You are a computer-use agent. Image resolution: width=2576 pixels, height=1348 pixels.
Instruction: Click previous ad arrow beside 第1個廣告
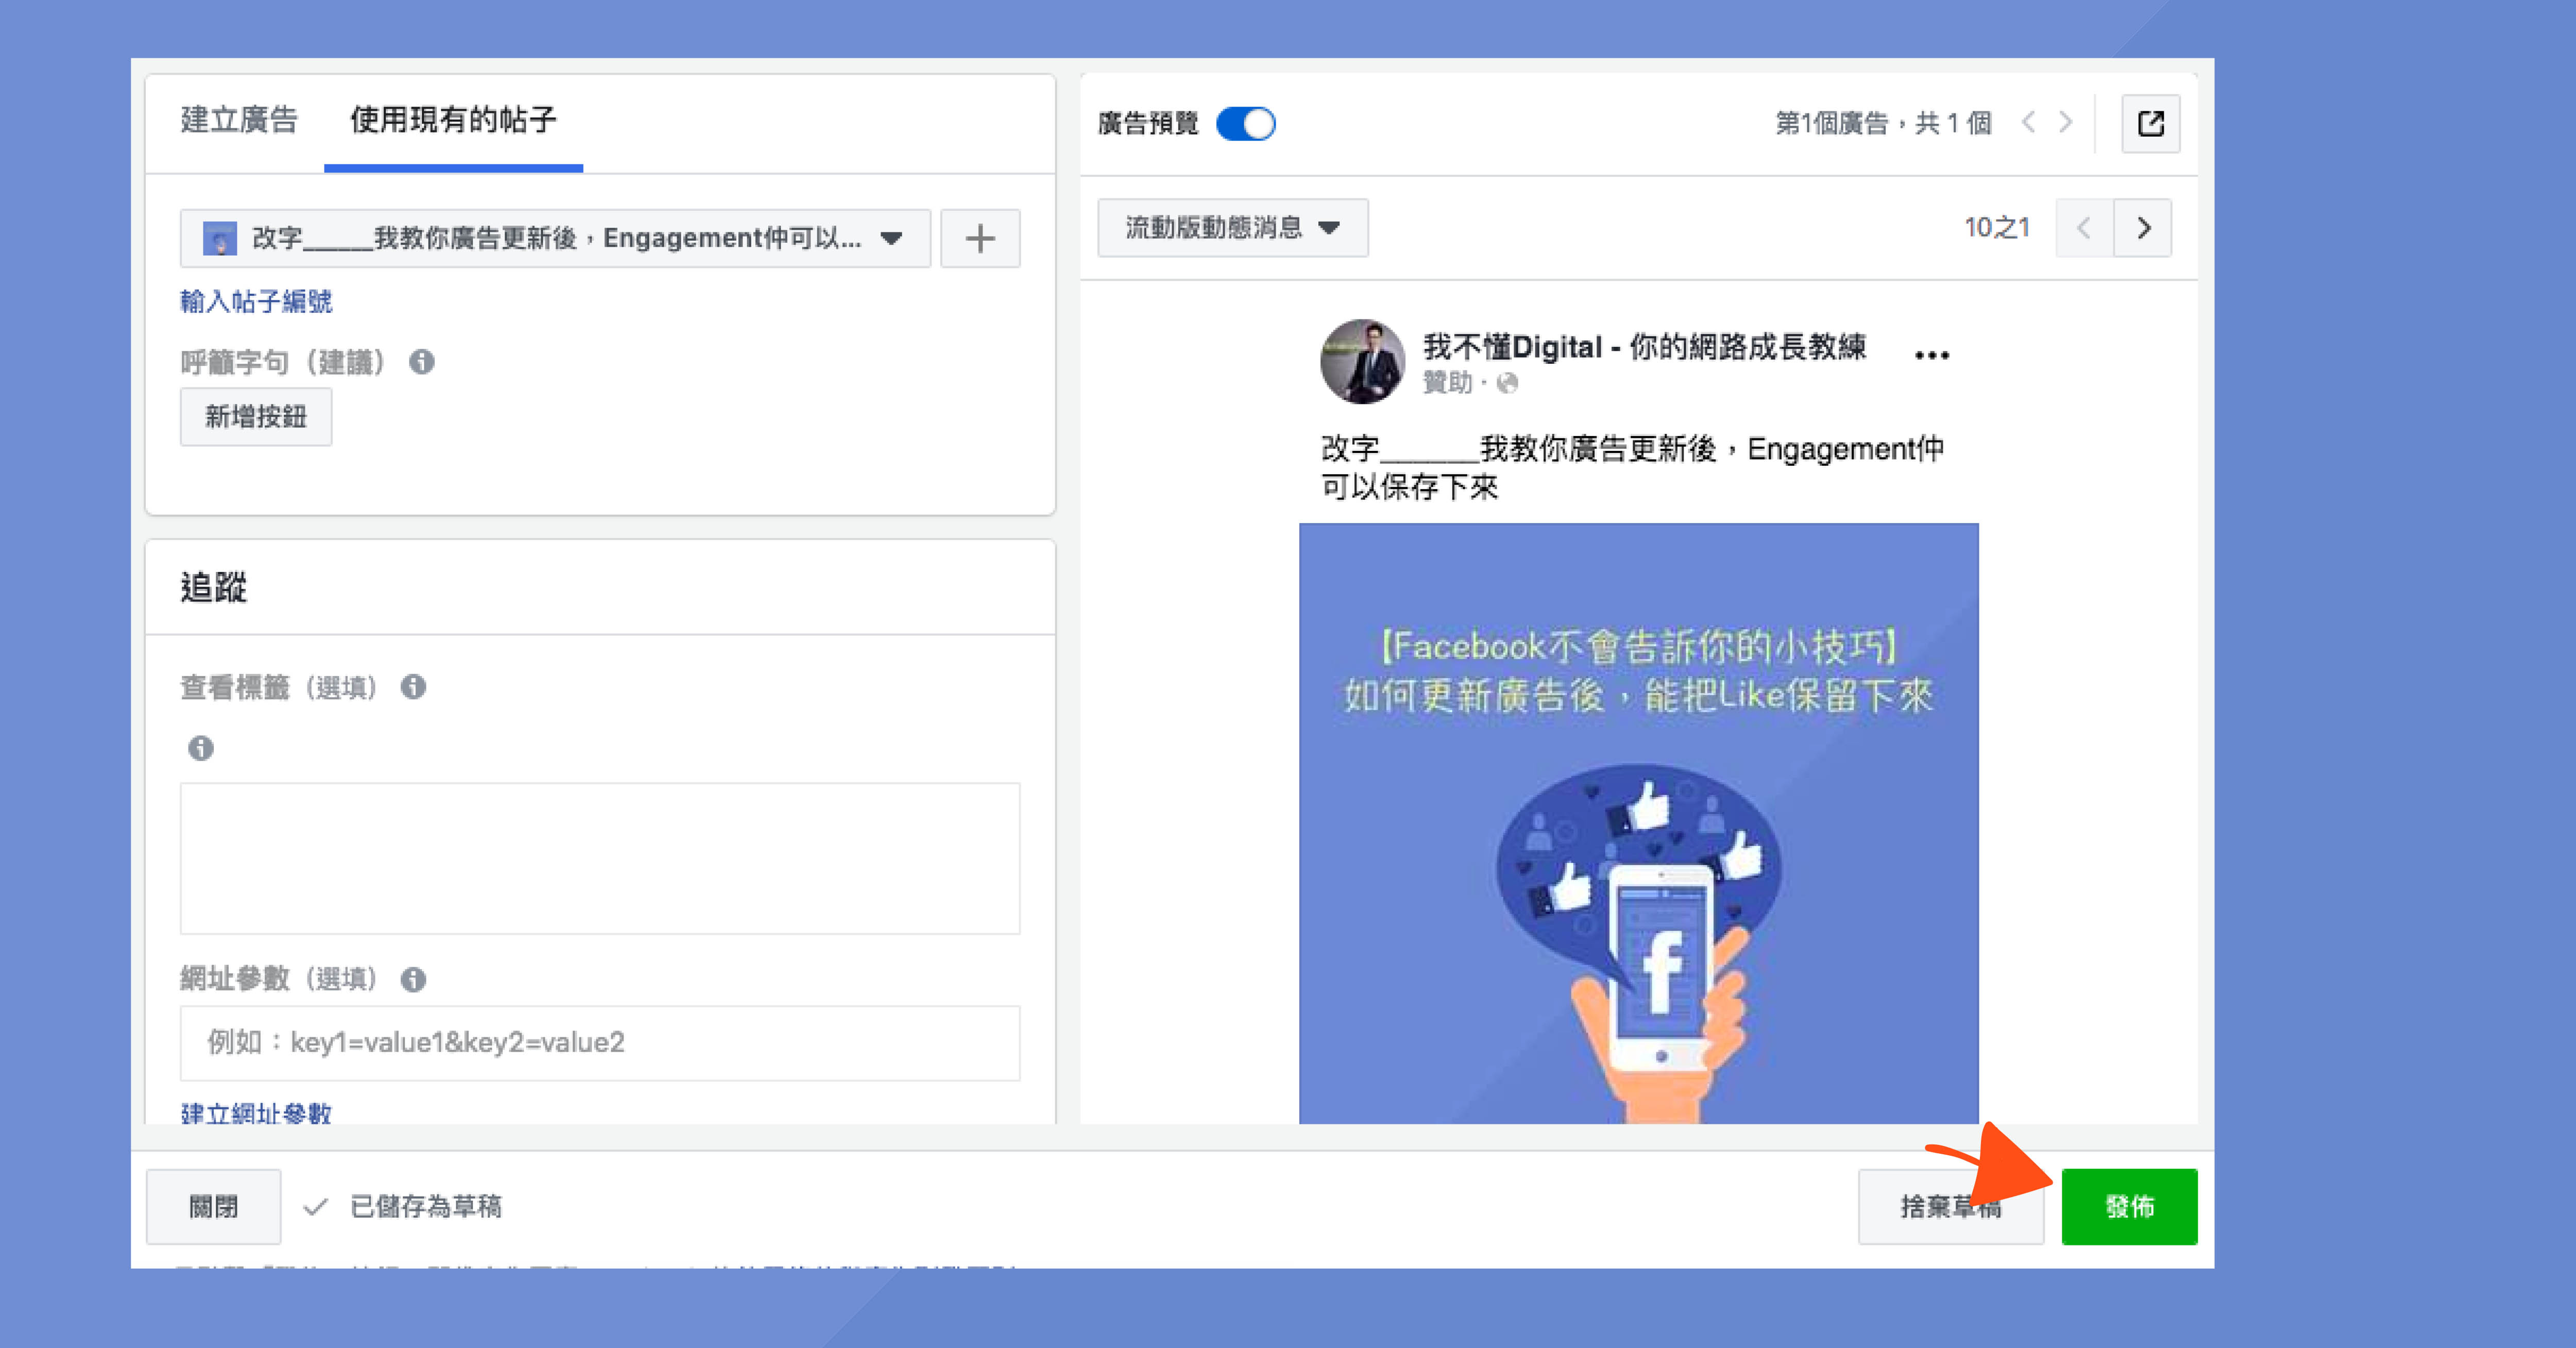click(2028, 122)
